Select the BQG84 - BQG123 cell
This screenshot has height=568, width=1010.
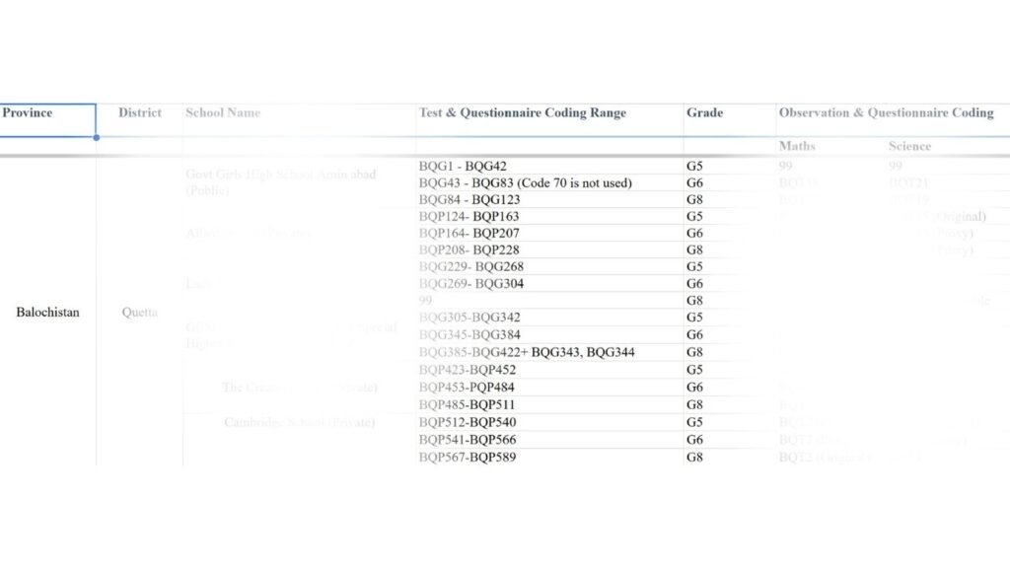point(469,200)
